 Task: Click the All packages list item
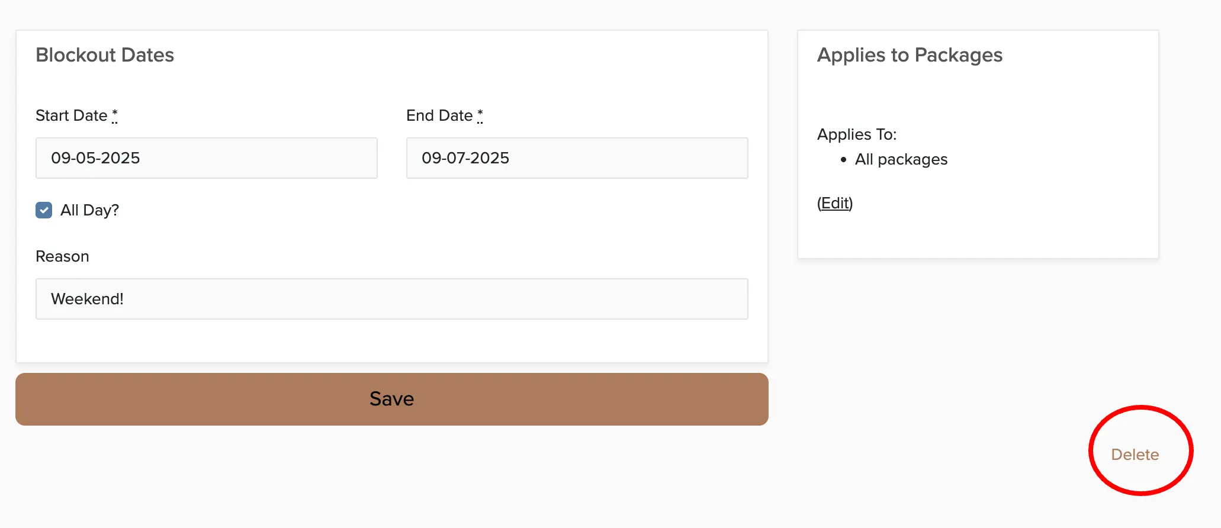click(x=901, y=159)
